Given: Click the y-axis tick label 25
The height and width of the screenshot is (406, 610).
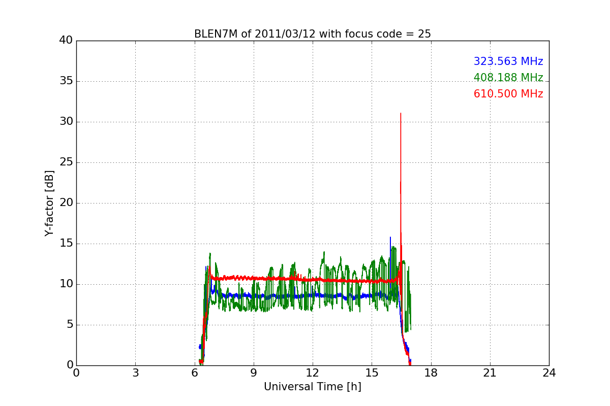Looking at the screenshot, I should pyautogui.click(x=67, y=162).
